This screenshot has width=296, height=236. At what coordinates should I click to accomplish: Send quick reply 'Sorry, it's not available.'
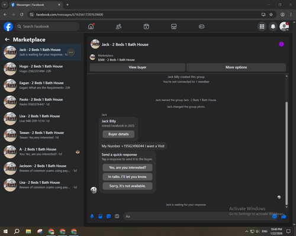tap(127, 186)
